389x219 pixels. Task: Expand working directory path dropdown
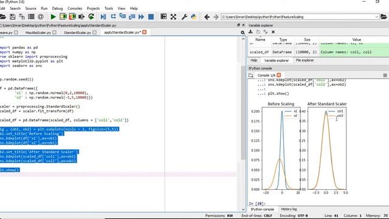pyautogui.click(x=377, y=17)
